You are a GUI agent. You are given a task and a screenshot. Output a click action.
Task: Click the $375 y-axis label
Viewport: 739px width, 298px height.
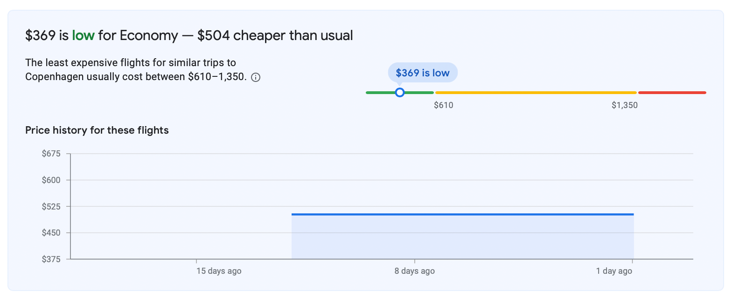pyautogui.click(x=51, y=259)
